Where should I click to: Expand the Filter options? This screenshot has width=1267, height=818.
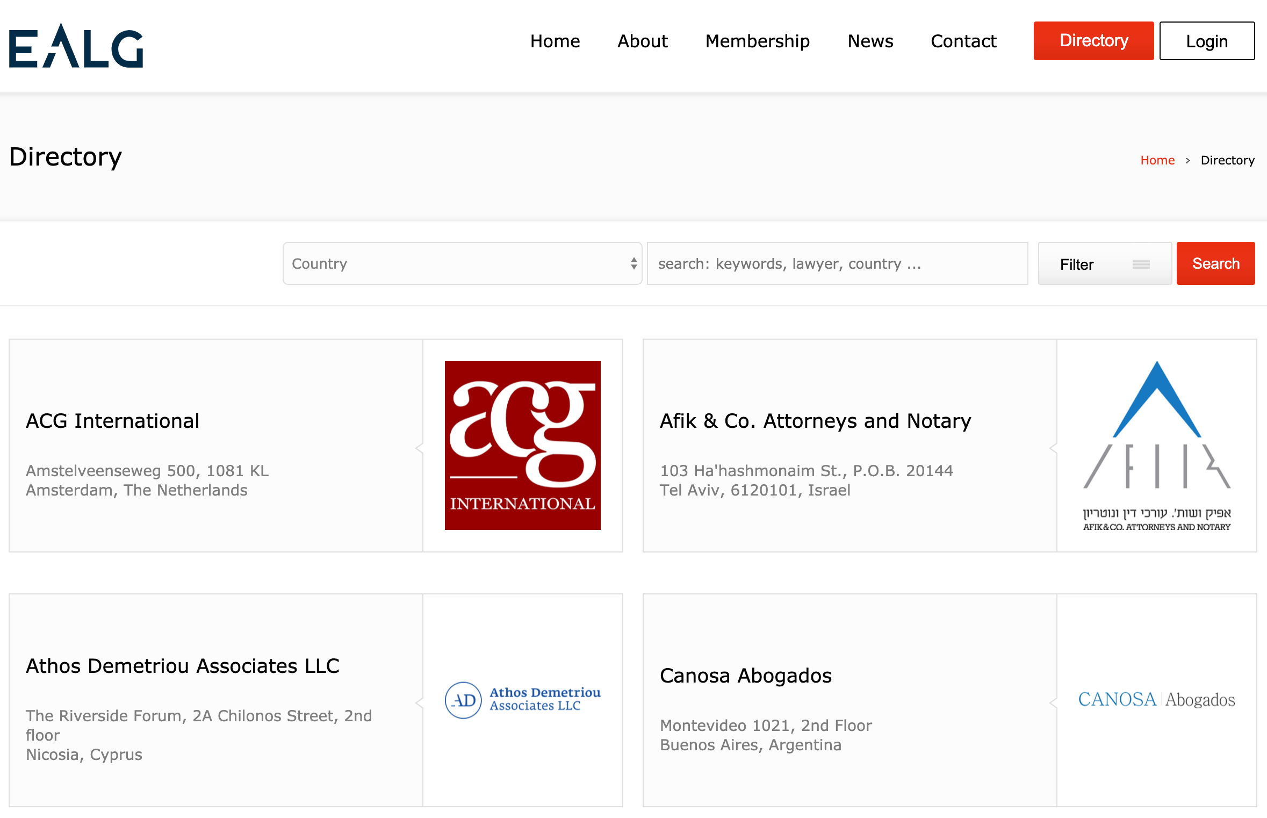(1105, 263)
